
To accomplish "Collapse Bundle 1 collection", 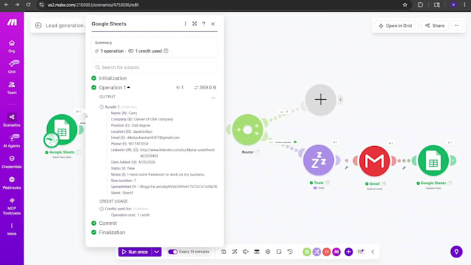I will 102,107.
